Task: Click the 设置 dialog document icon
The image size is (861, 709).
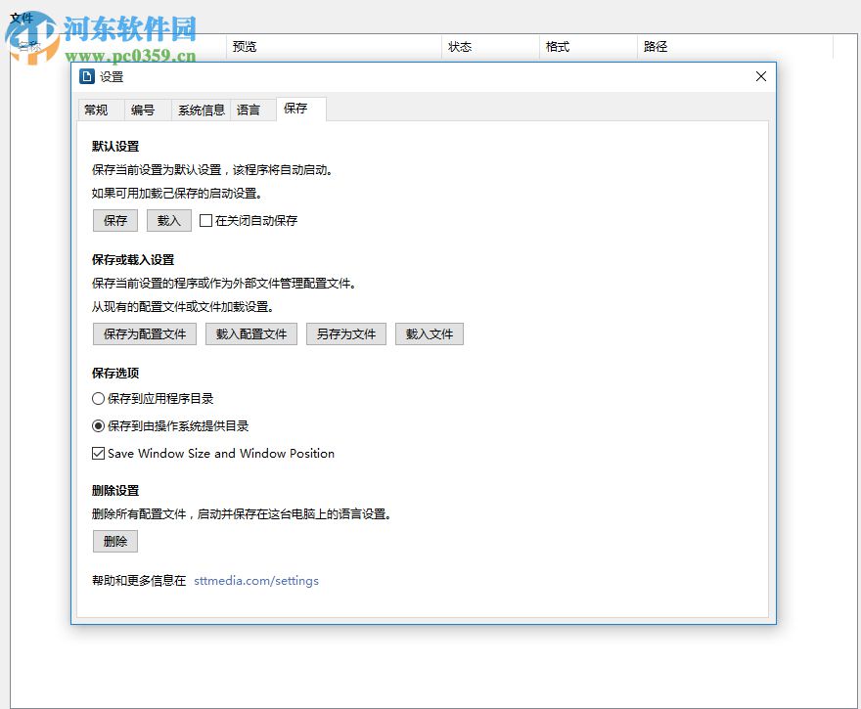Action: pyautogui.click(x=88, y=76)
